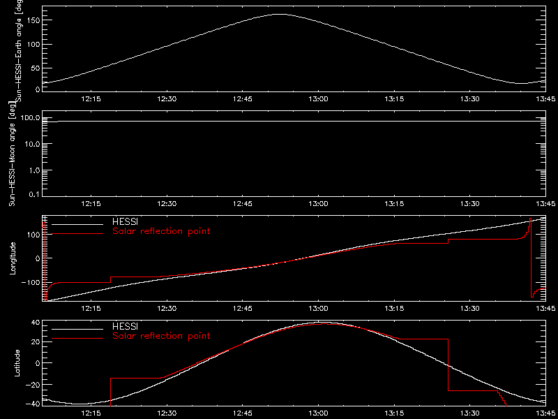The image size is (558, 419).
Task: Click 13:00 tick under Moon angle plot
Action: pos(318,204)
